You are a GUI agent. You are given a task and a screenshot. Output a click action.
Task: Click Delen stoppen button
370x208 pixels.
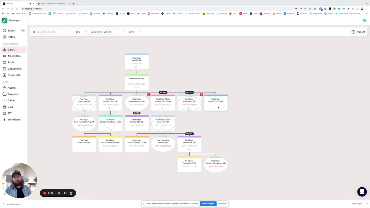(x=208, y=204)
